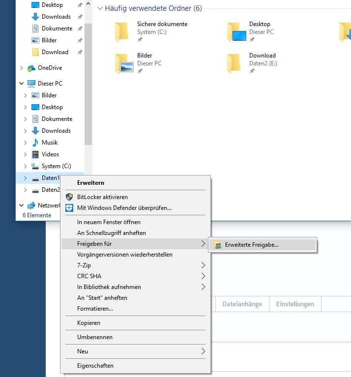
Task: Expand the Videos tree node
Action: pos(25,154)
